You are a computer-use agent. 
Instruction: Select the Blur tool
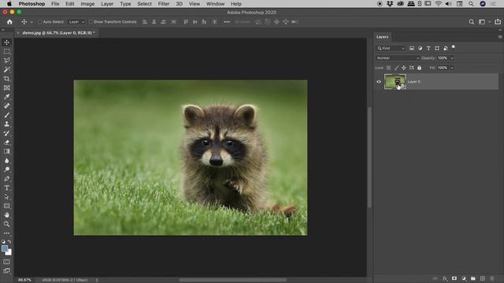[x=7, y=160]
